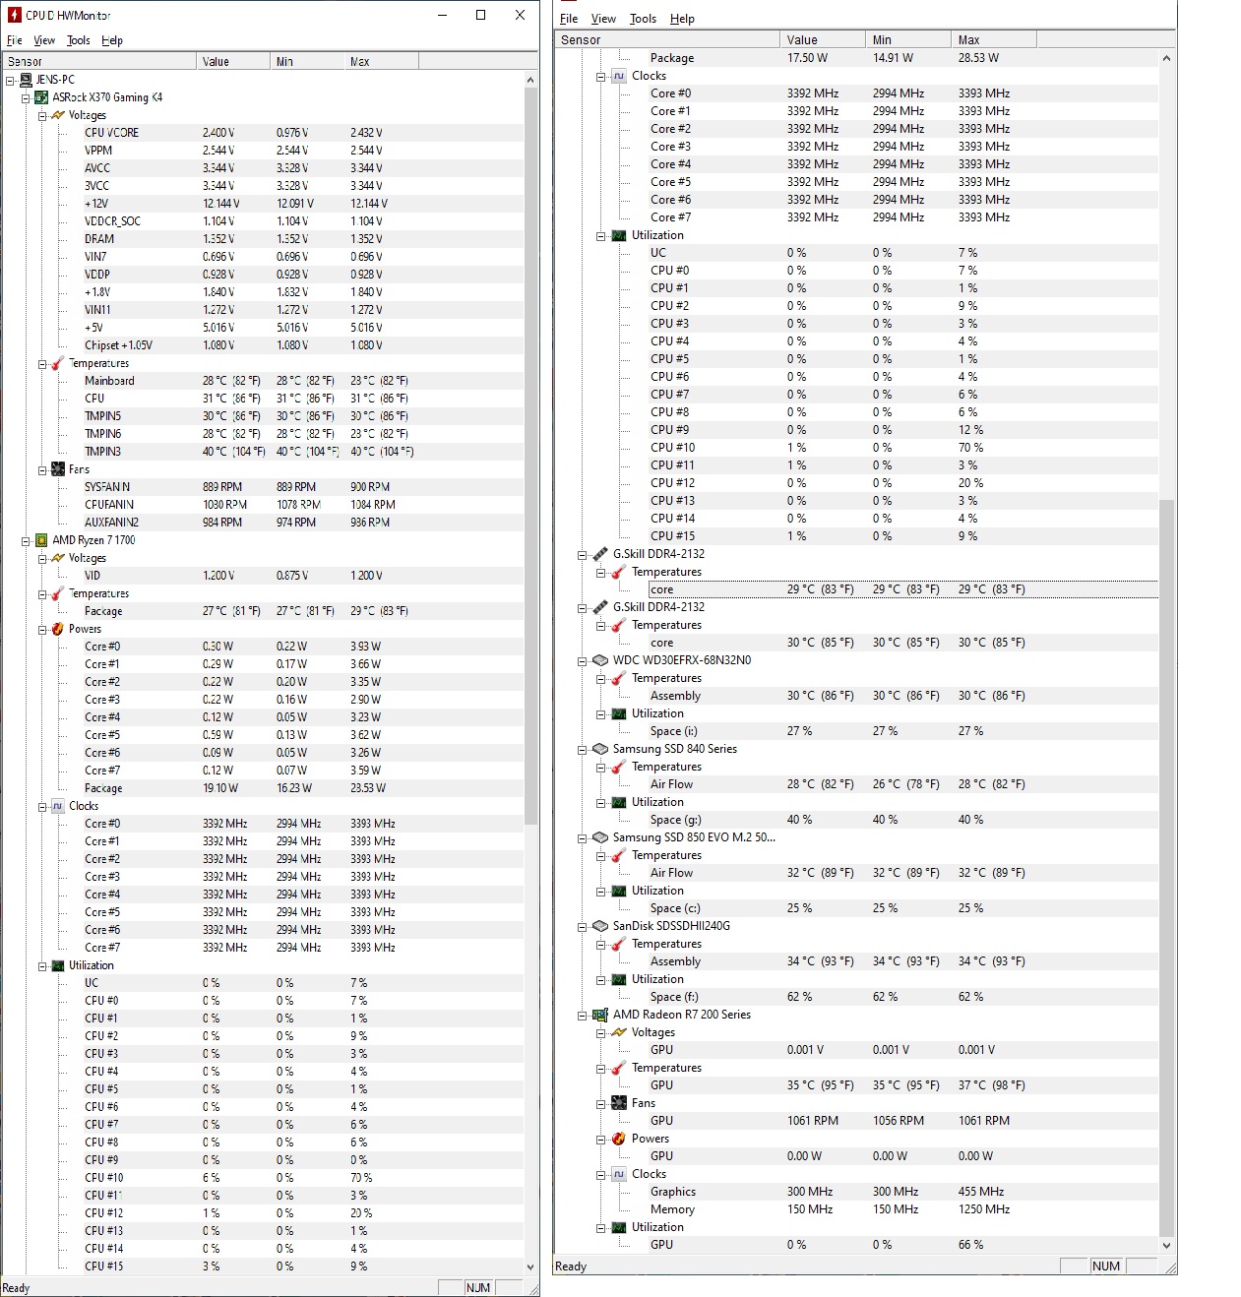Click the down scroll arrow in left window
1241x1297 pixels.
point(530,1267)
